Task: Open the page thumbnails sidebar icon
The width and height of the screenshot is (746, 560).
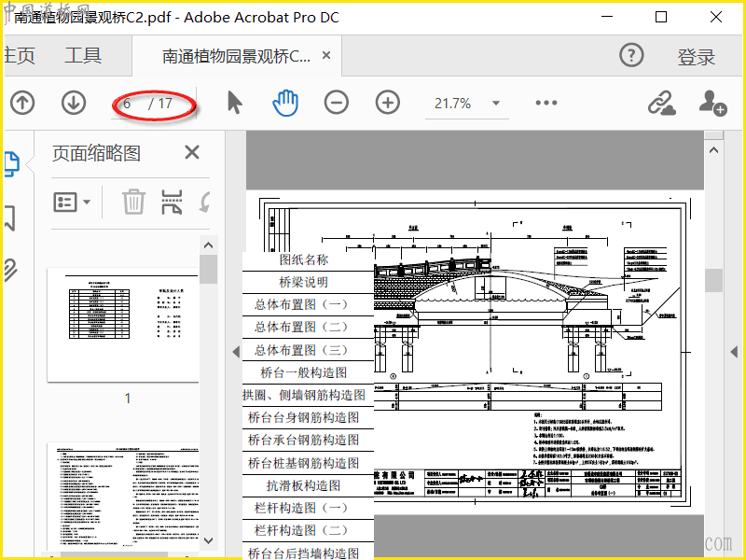Action: [x=11, y=164]
